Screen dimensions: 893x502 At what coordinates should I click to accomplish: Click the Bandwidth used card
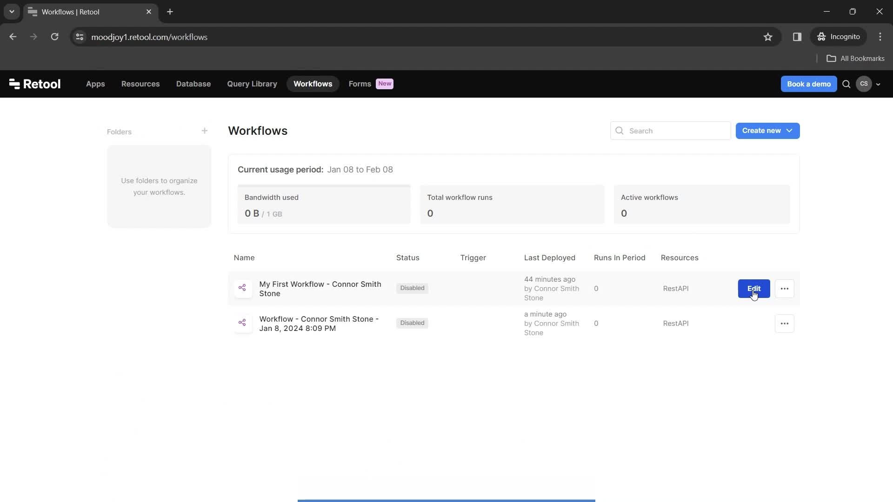pyautogui.click(x=324, y=205)
